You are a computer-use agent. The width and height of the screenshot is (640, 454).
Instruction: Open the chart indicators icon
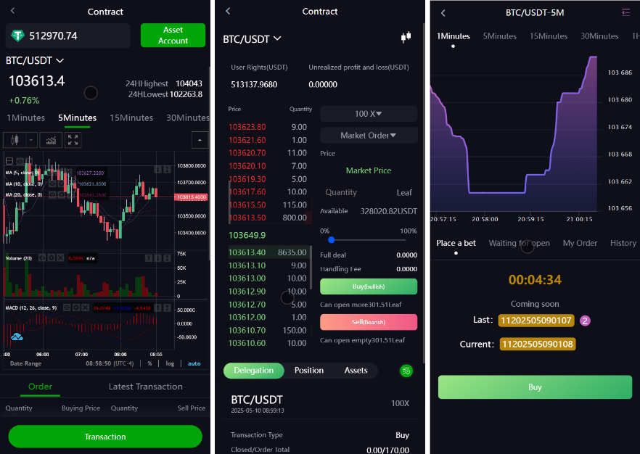tap(51, 140)
